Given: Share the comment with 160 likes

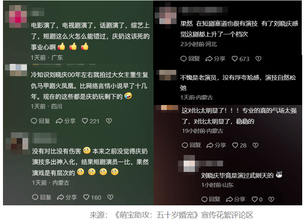Looking at the screenshot, I should (x=67, y=197).
